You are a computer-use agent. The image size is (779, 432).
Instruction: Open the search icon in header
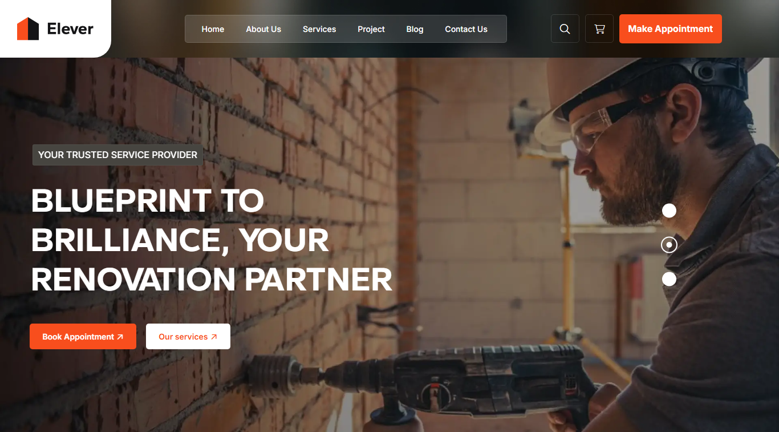(x=565, y=29)
